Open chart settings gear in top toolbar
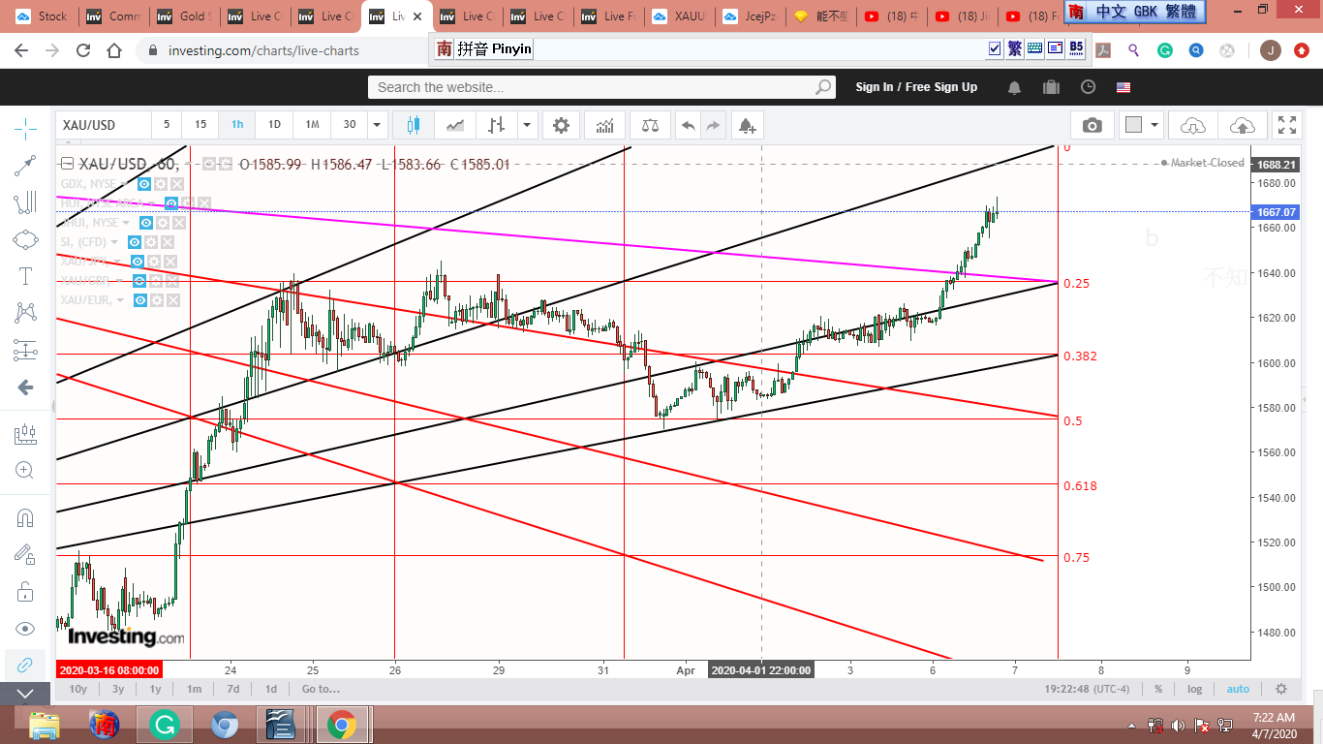This screenshot has height=744, width=1323. coord(561,125)
